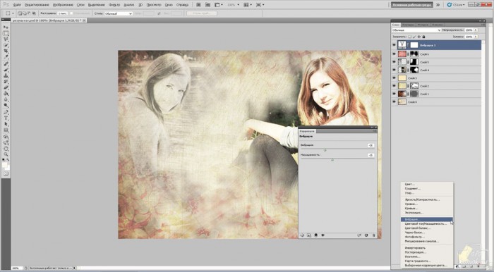Select the Lasso tool
This screenshot has height=272, width=494.
[6, 39]
